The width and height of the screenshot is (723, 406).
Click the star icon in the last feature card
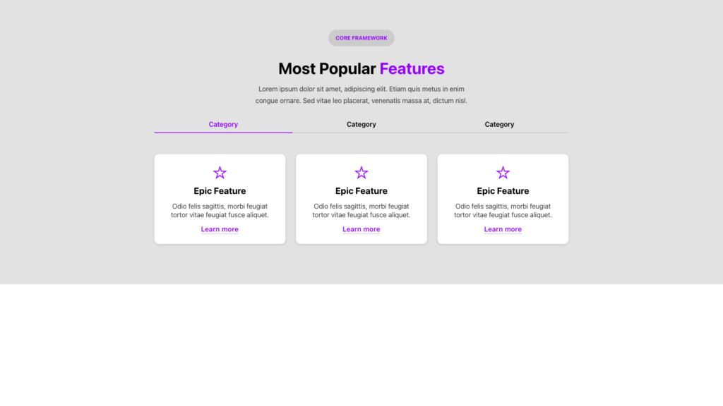coord(503,173)
